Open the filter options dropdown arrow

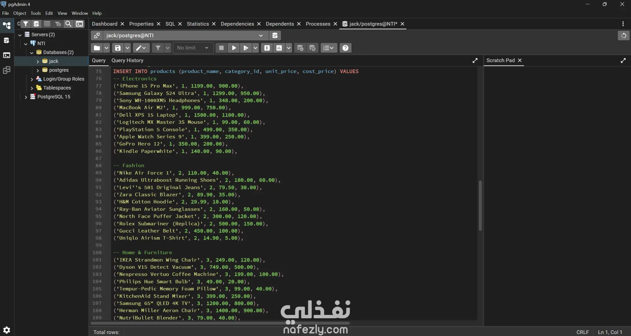tap(168, 48)
